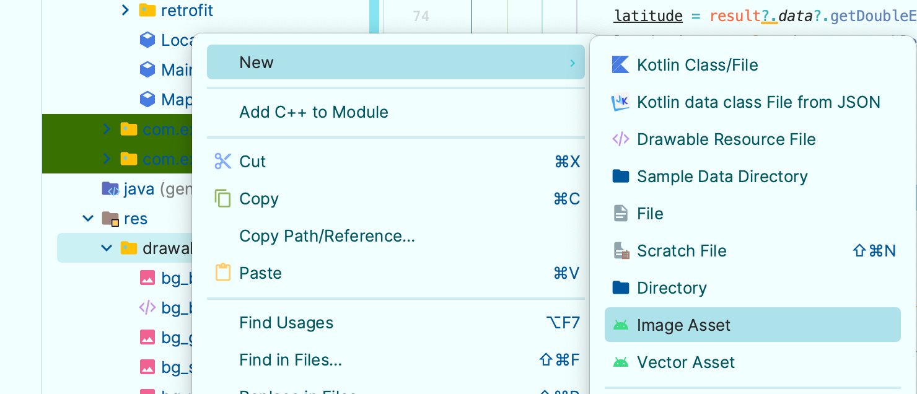
Task: Create a new Scratch File
Action: [x=752, y=251]
